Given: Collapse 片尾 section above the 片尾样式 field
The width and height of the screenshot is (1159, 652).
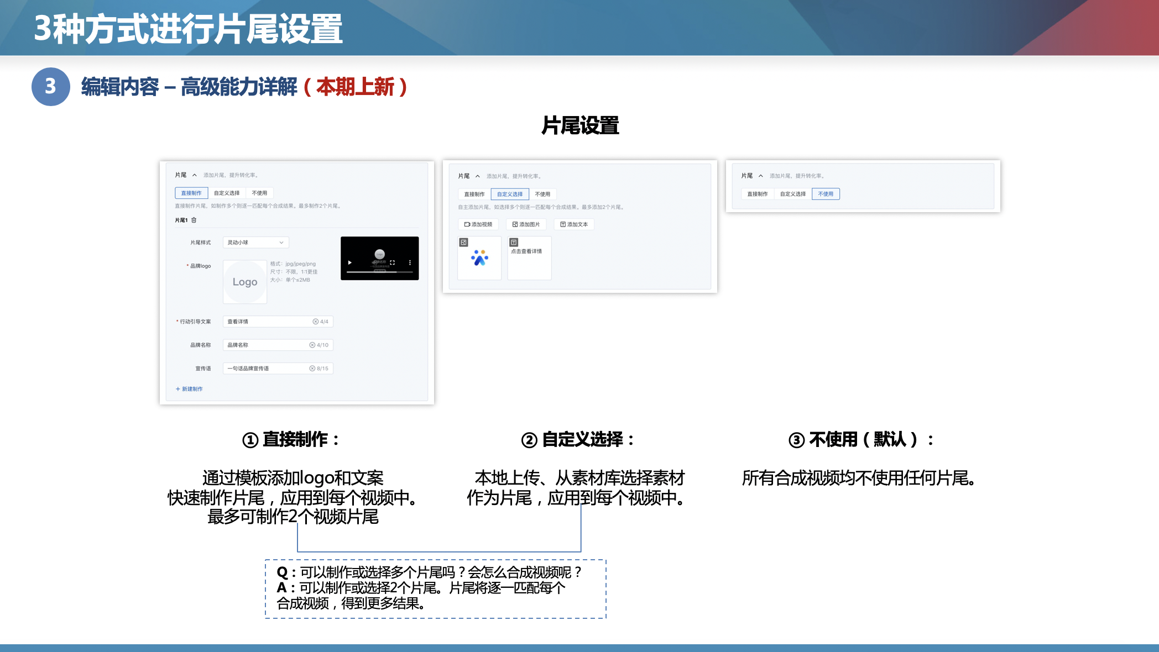Looking at the screenshot, I should (x=195, y=175).
